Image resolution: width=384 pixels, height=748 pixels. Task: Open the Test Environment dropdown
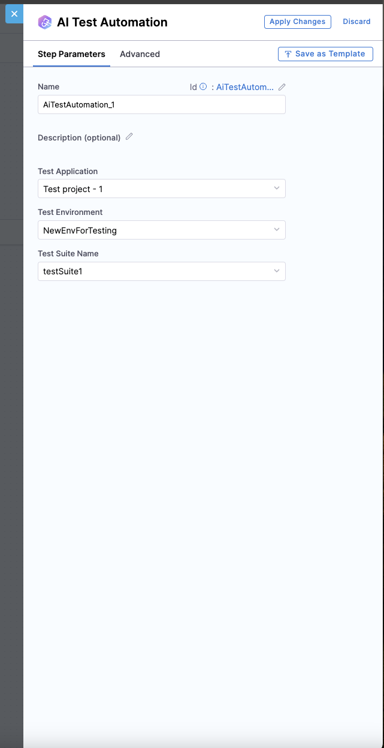coord(162,229)
